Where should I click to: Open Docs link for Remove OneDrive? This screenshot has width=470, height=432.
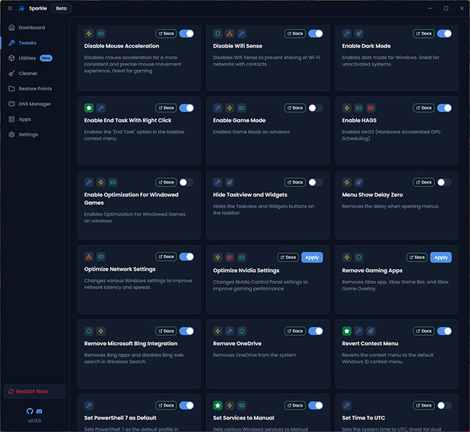tap(295, 331)
